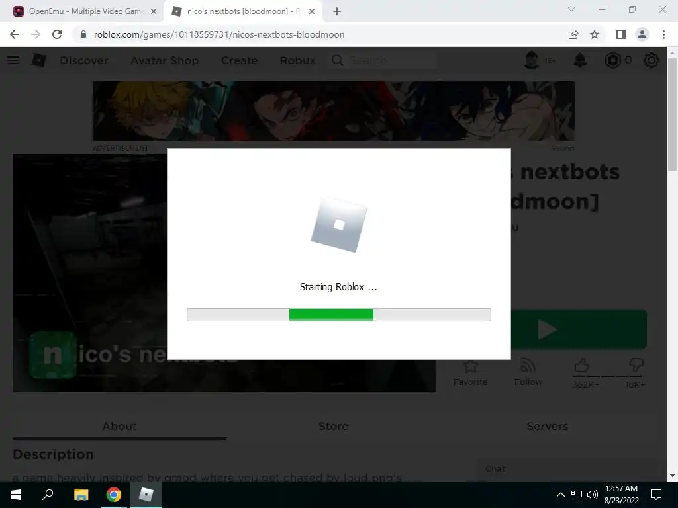Open a new browser tab
Image resolution: width=678 pixels, height=508 pixels.
[x=337, y=12]
